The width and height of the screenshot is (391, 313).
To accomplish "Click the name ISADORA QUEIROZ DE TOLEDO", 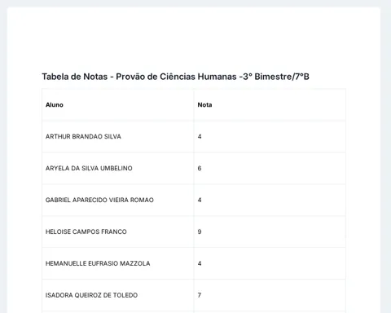I will 91,295.
